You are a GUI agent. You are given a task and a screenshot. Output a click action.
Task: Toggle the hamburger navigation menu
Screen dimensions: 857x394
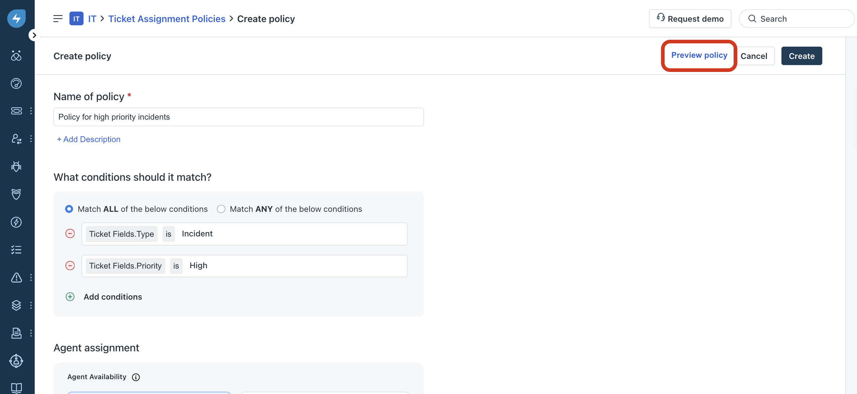pos(58,19)
